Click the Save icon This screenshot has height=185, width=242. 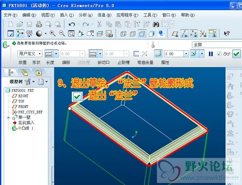coord(29,24)
